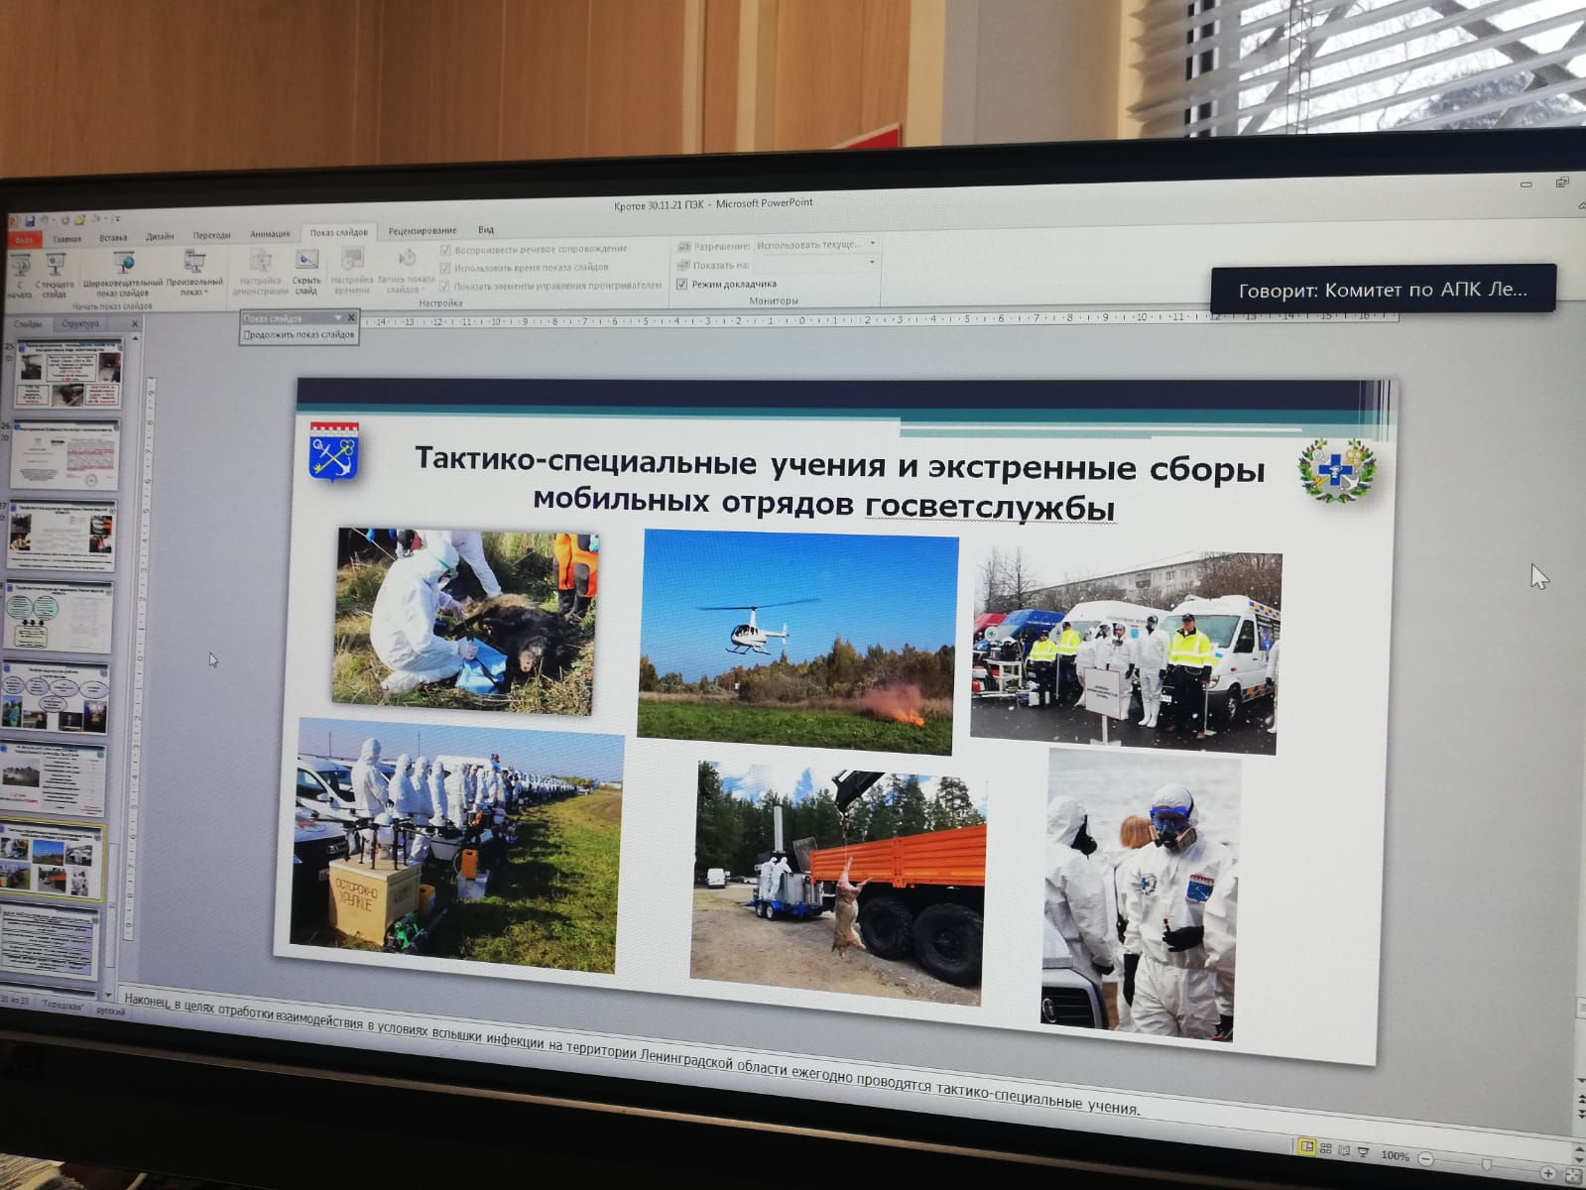
Task: Click zoom out minus button
Action: point(1425,1158)
